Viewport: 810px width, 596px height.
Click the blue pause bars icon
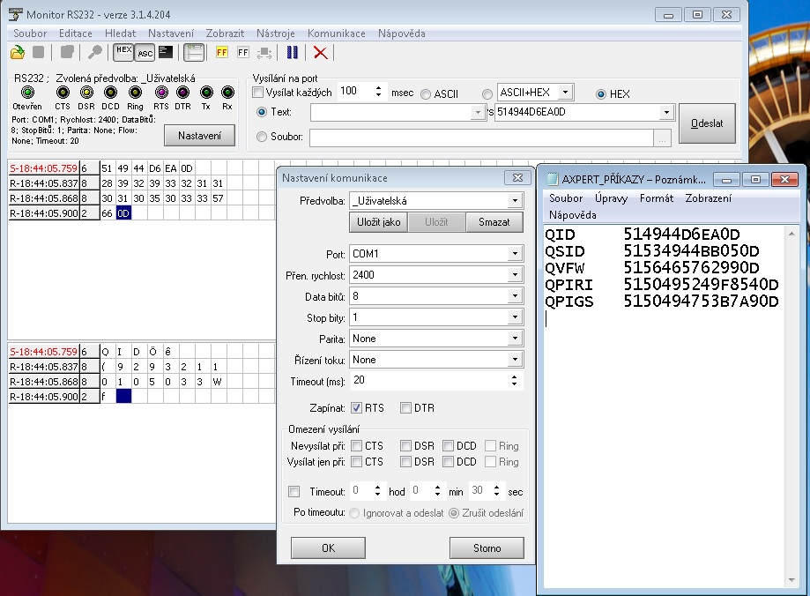tap(292, 53)
